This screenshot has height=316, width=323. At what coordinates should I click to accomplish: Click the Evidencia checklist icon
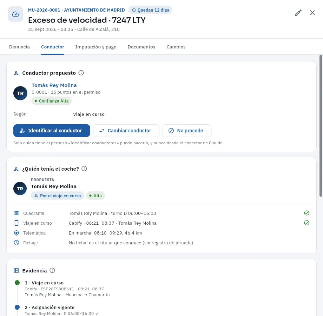tap(16, 270)
